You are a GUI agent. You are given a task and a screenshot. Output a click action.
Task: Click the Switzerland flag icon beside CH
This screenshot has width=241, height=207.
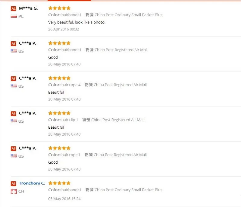pos(14,191)
